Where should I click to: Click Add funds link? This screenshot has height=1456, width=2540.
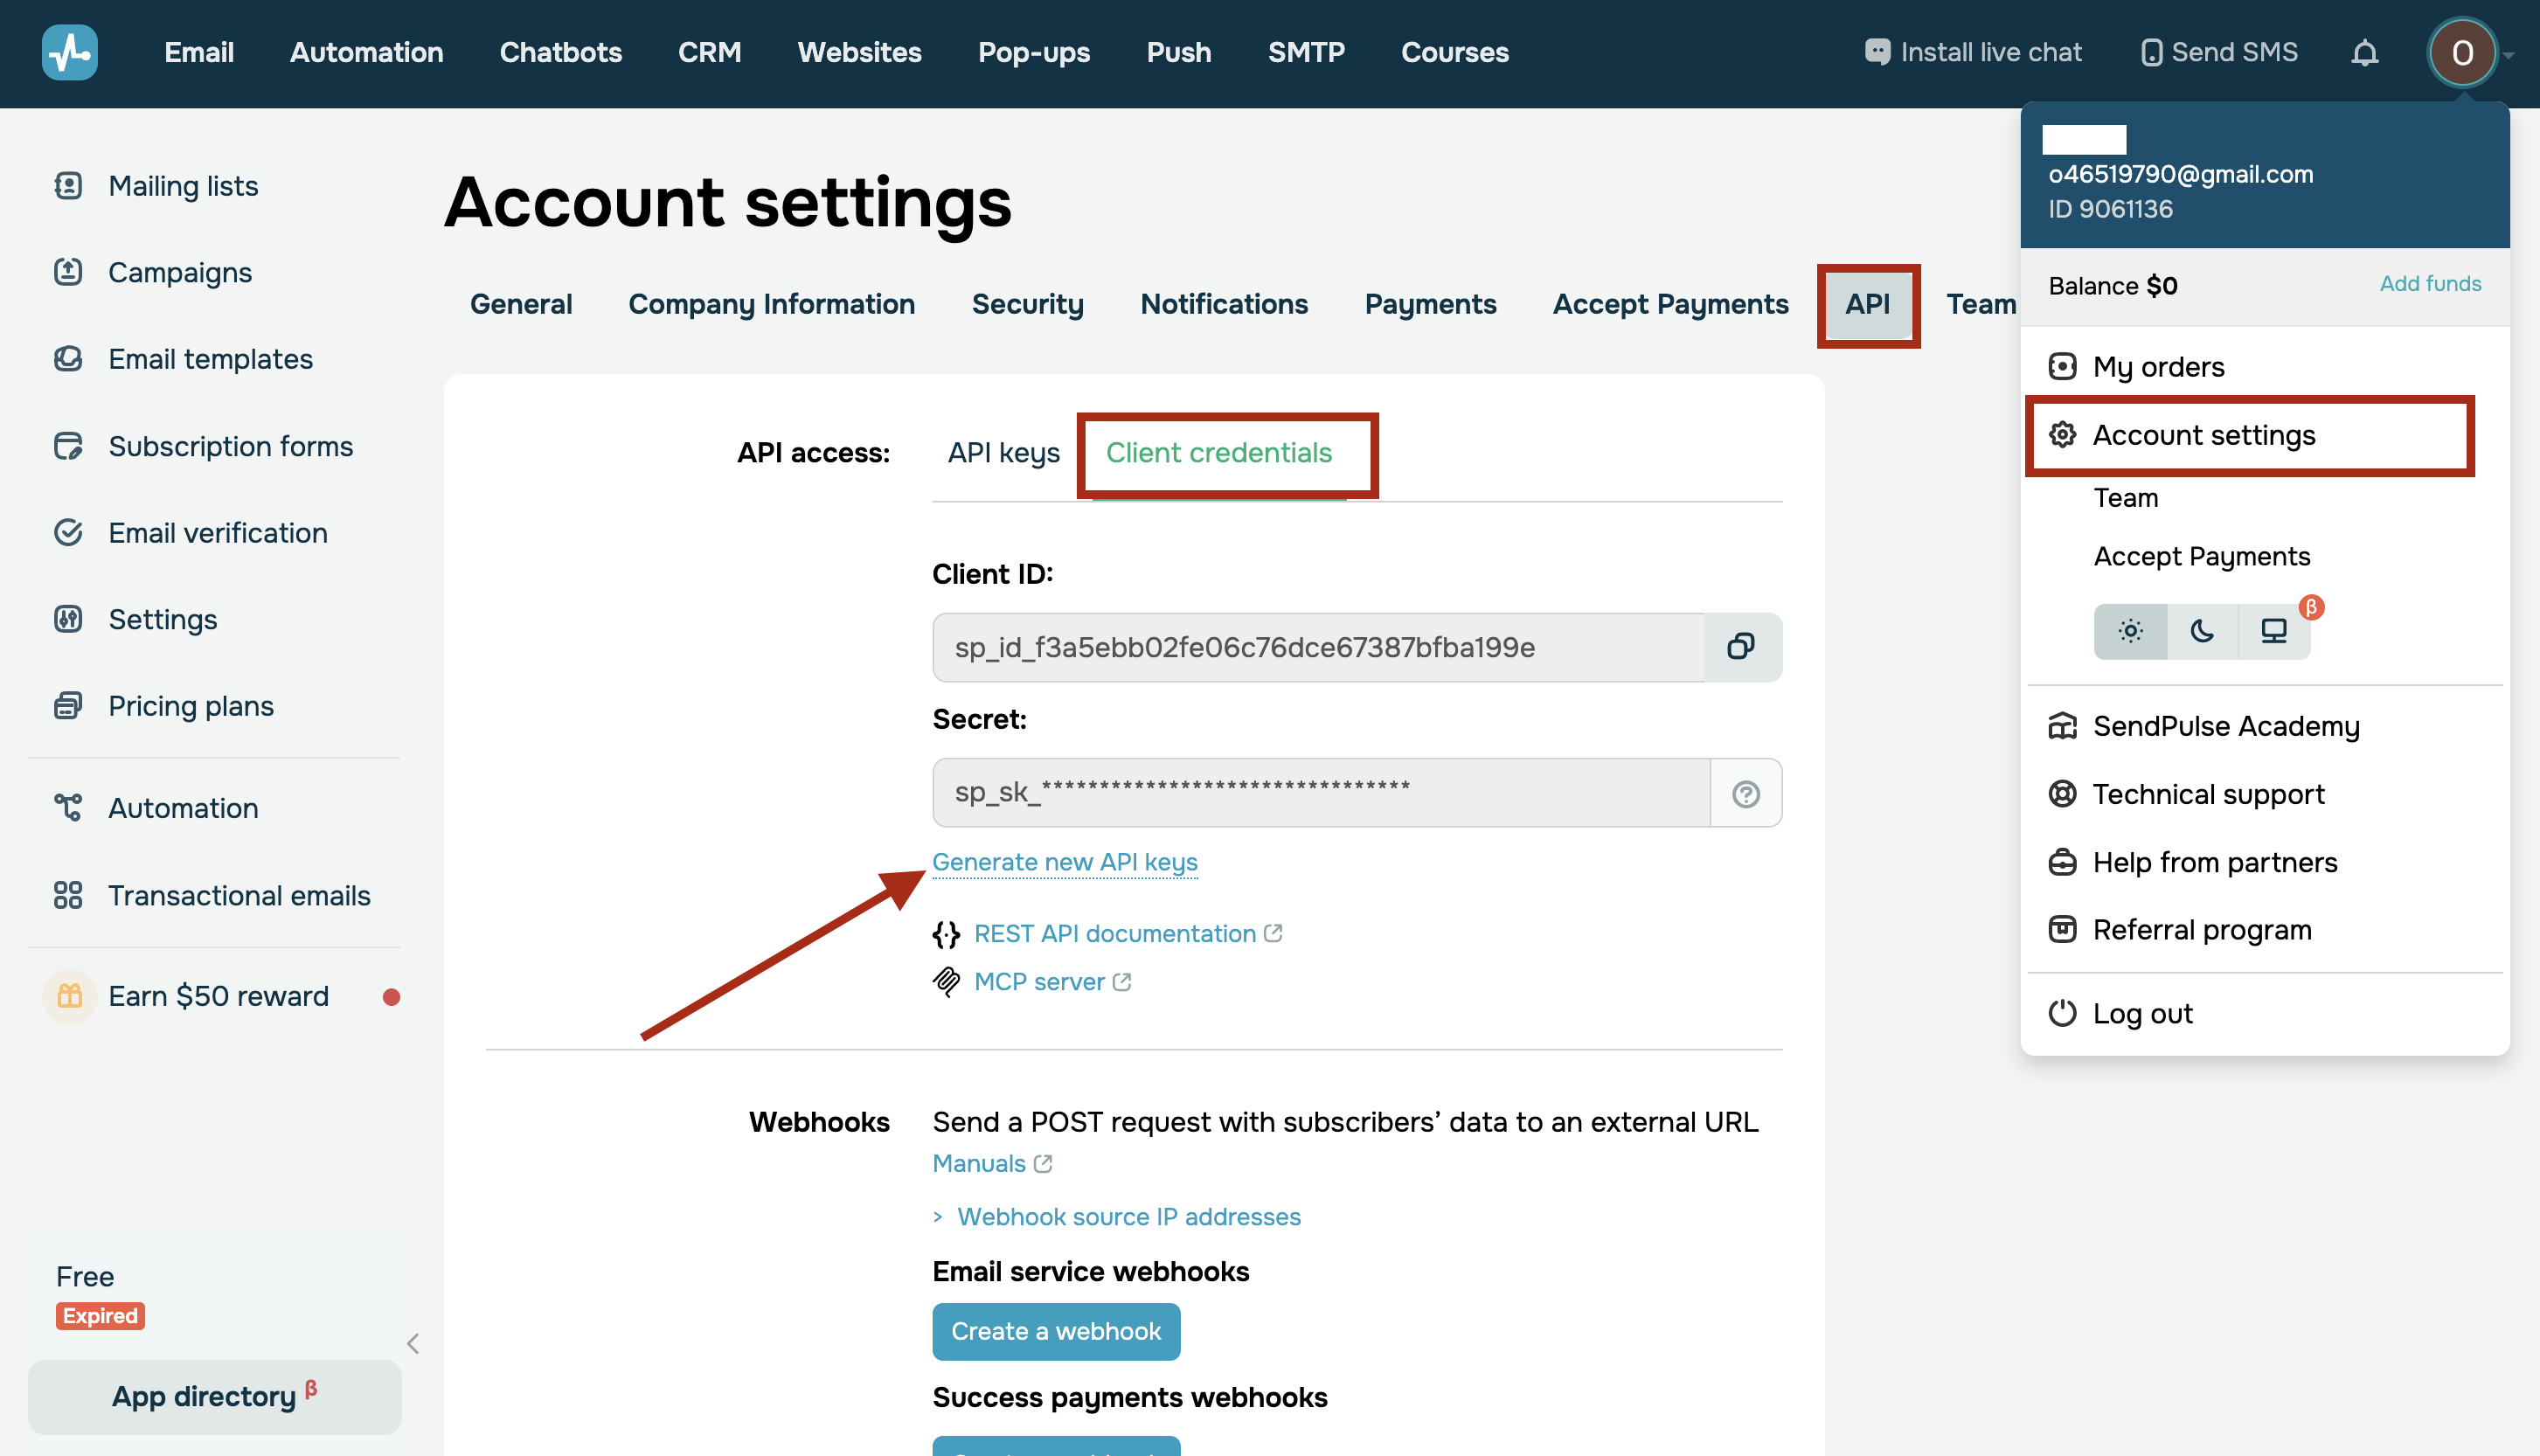point(2429,284)
